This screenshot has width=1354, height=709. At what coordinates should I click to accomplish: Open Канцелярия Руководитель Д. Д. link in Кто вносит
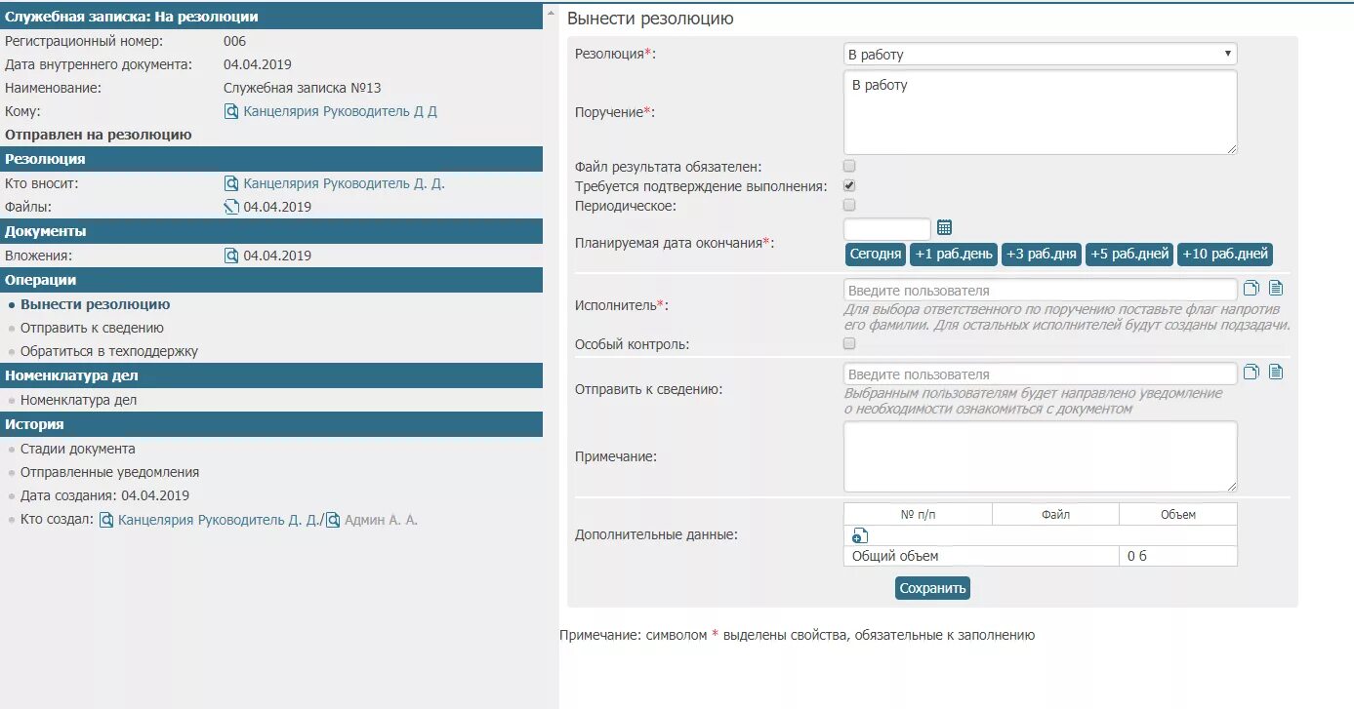344,183
